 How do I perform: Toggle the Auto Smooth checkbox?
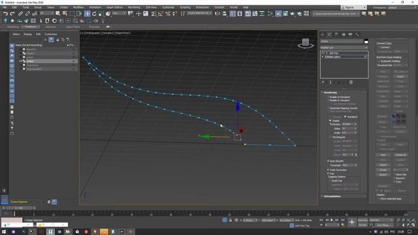point(329,161)
